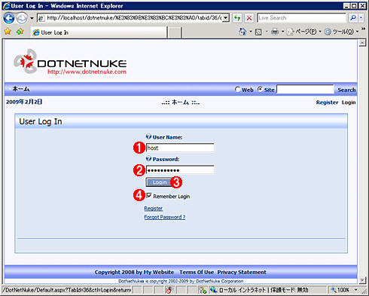Click the Forgot Password ? link
The height and width of the screenshot is (296, 369).
pyautogui.click(x=165, y=217)
